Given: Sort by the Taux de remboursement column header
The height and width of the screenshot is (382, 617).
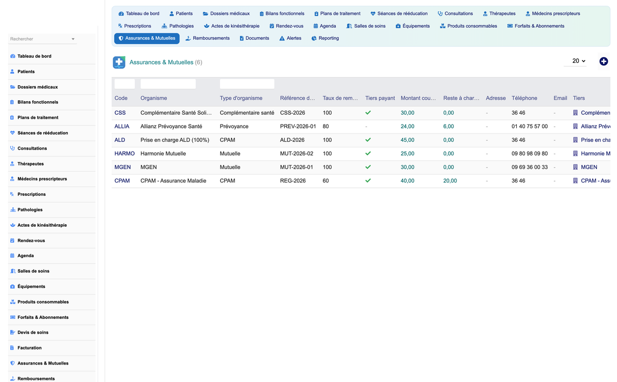Looking at the screenshot, I should pos(340,98).
